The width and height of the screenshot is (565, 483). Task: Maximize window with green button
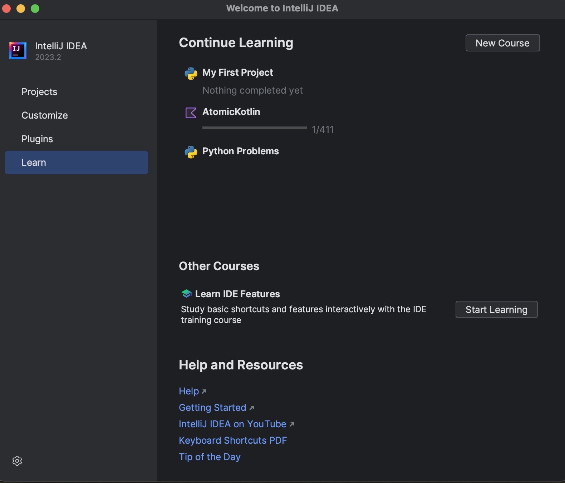[x=35, y=9]
